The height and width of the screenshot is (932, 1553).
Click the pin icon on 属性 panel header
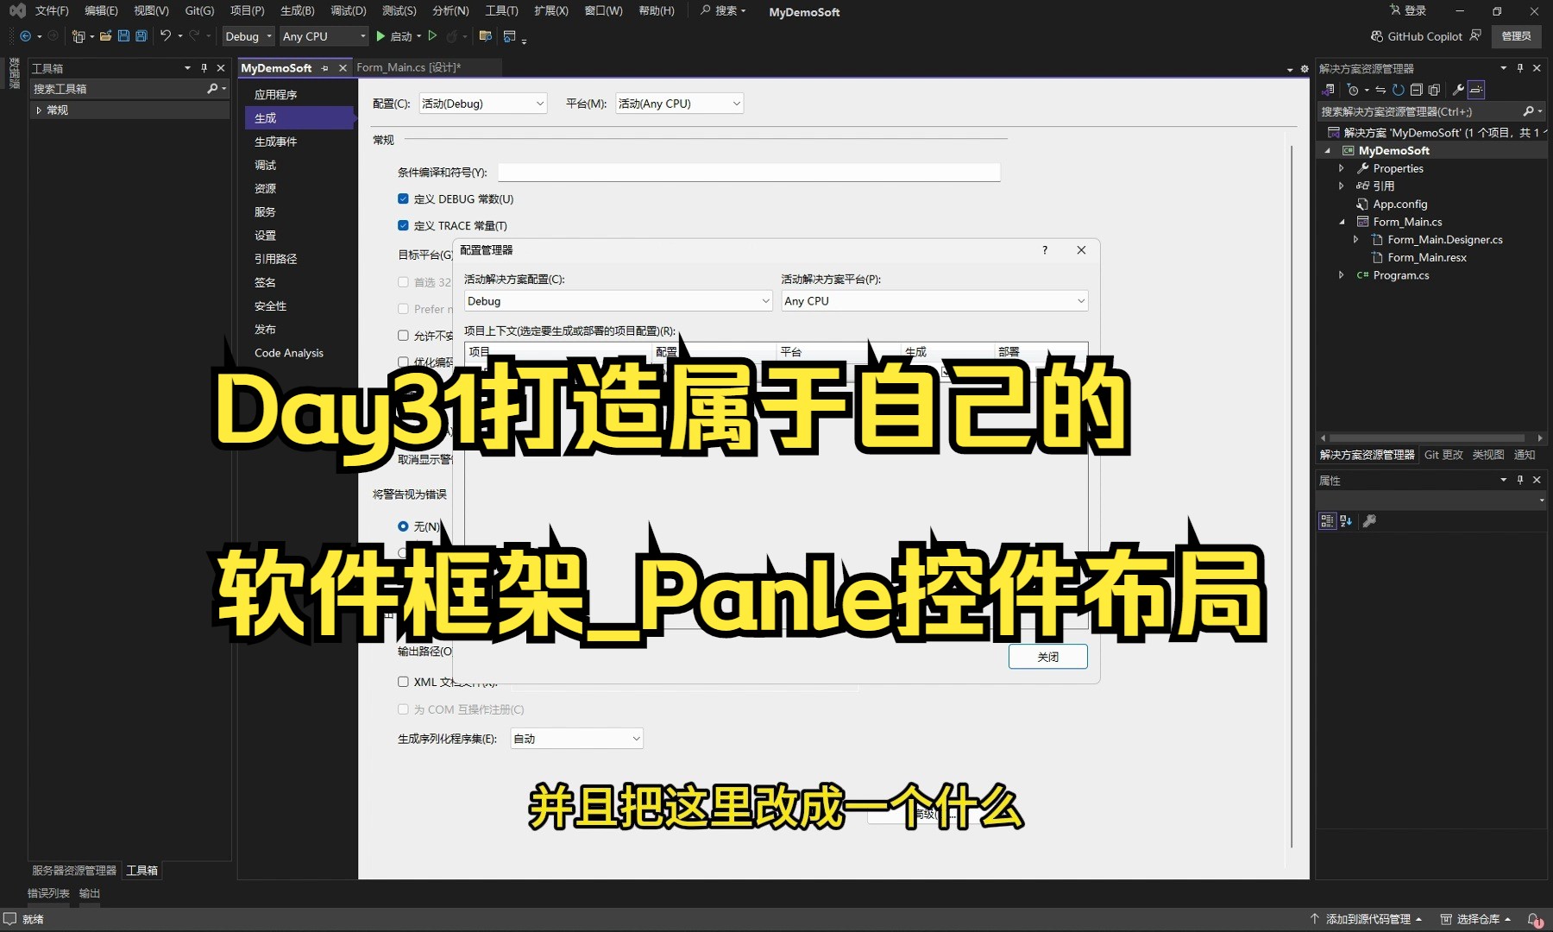point(1520,480)
